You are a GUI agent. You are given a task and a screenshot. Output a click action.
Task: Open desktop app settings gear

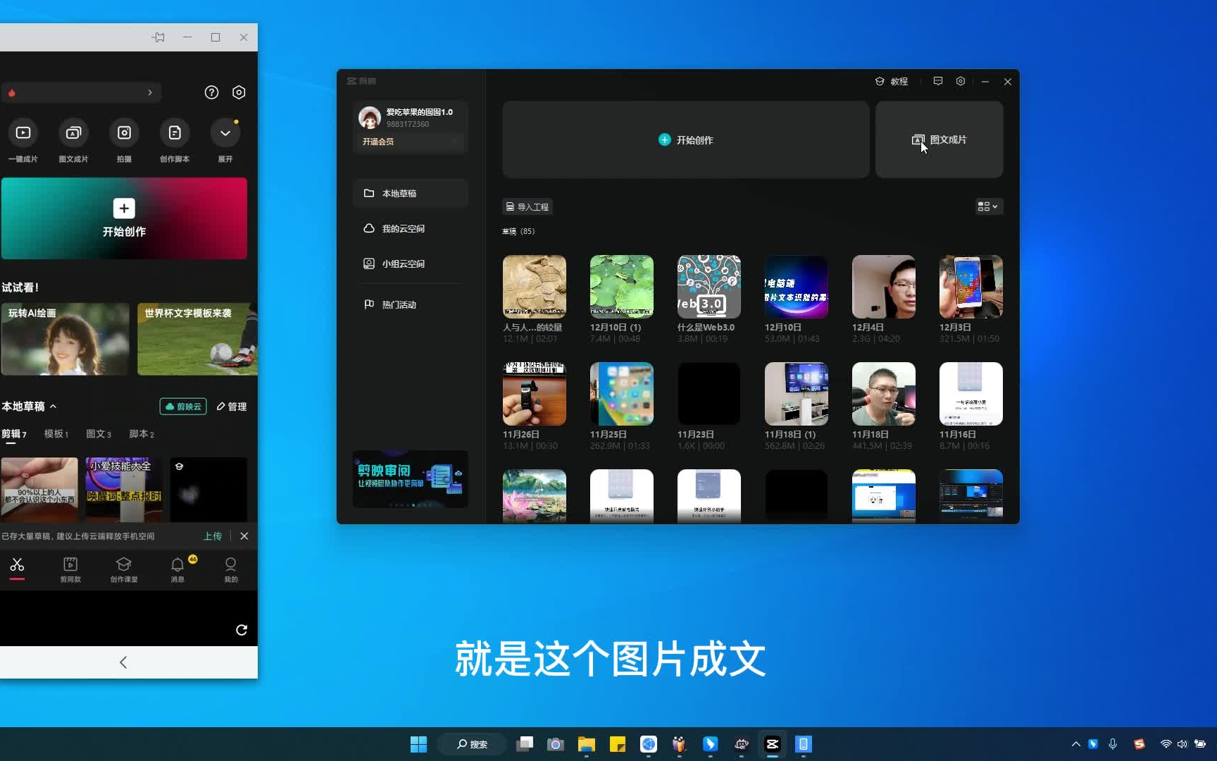click(x=961, y=82)
